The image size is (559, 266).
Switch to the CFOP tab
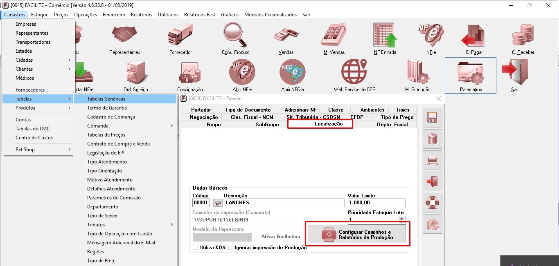click(x=357, y=117)
